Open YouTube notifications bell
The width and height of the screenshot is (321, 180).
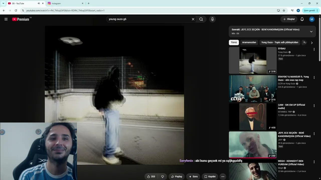pyautogui.click(x=302, y=19)
